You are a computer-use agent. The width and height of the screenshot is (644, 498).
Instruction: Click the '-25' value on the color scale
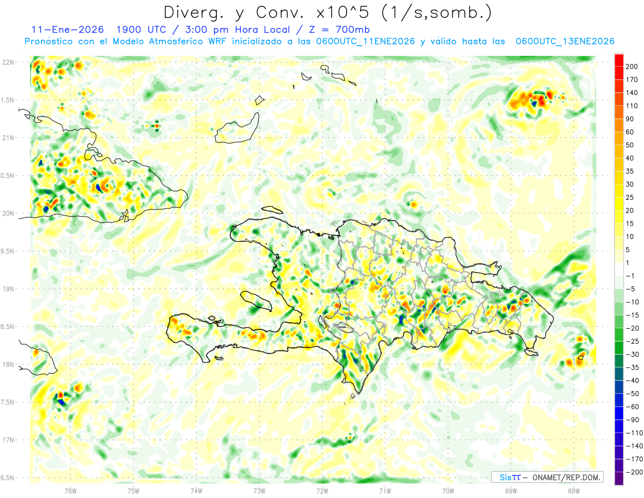click(632, 341)
